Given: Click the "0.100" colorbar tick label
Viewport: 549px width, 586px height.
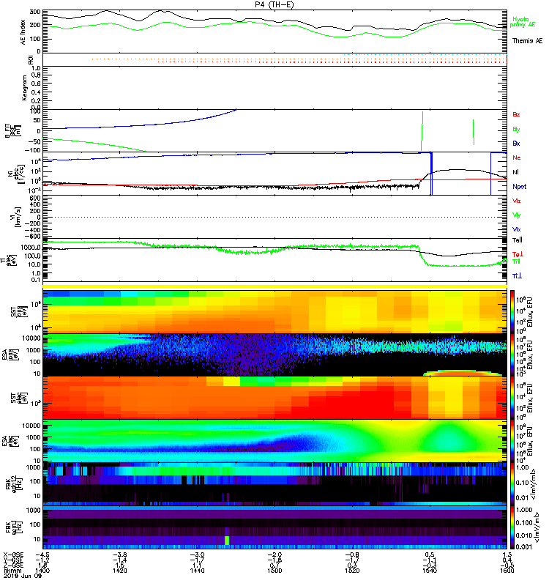Looking at the screenshot, I should pyautogui.click(x=523, y=522).
